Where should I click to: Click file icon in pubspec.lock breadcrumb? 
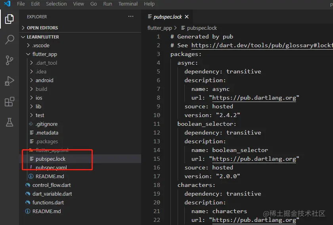(x=183, y=28)
